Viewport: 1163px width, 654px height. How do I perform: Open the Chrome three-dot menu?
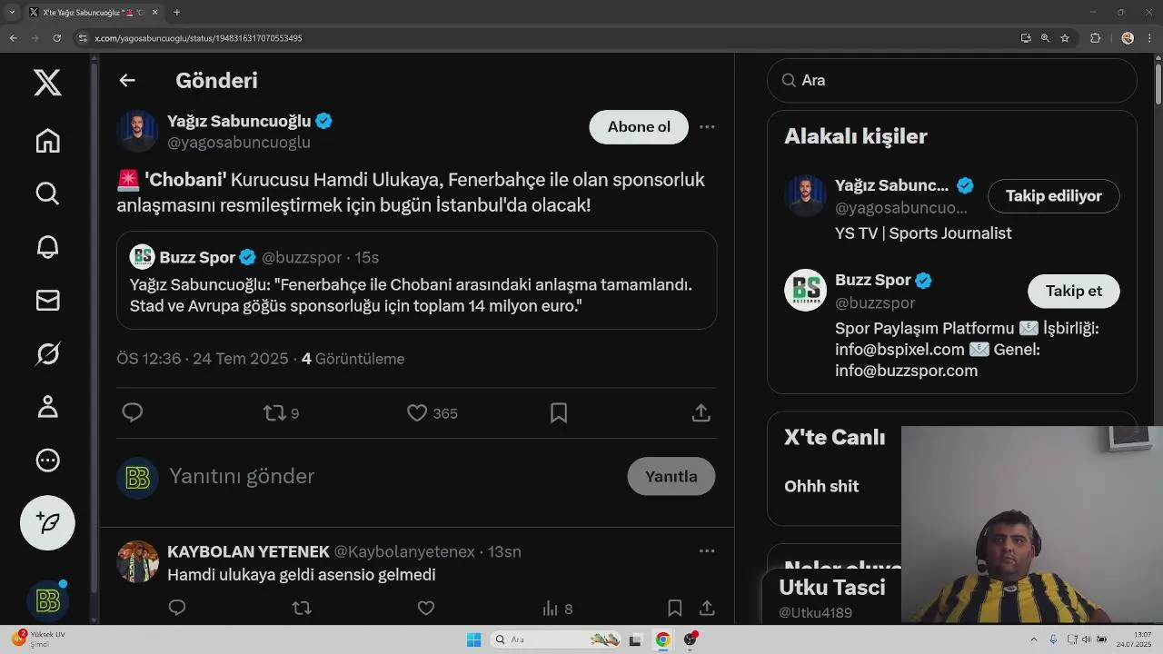tap(1149, 38)
